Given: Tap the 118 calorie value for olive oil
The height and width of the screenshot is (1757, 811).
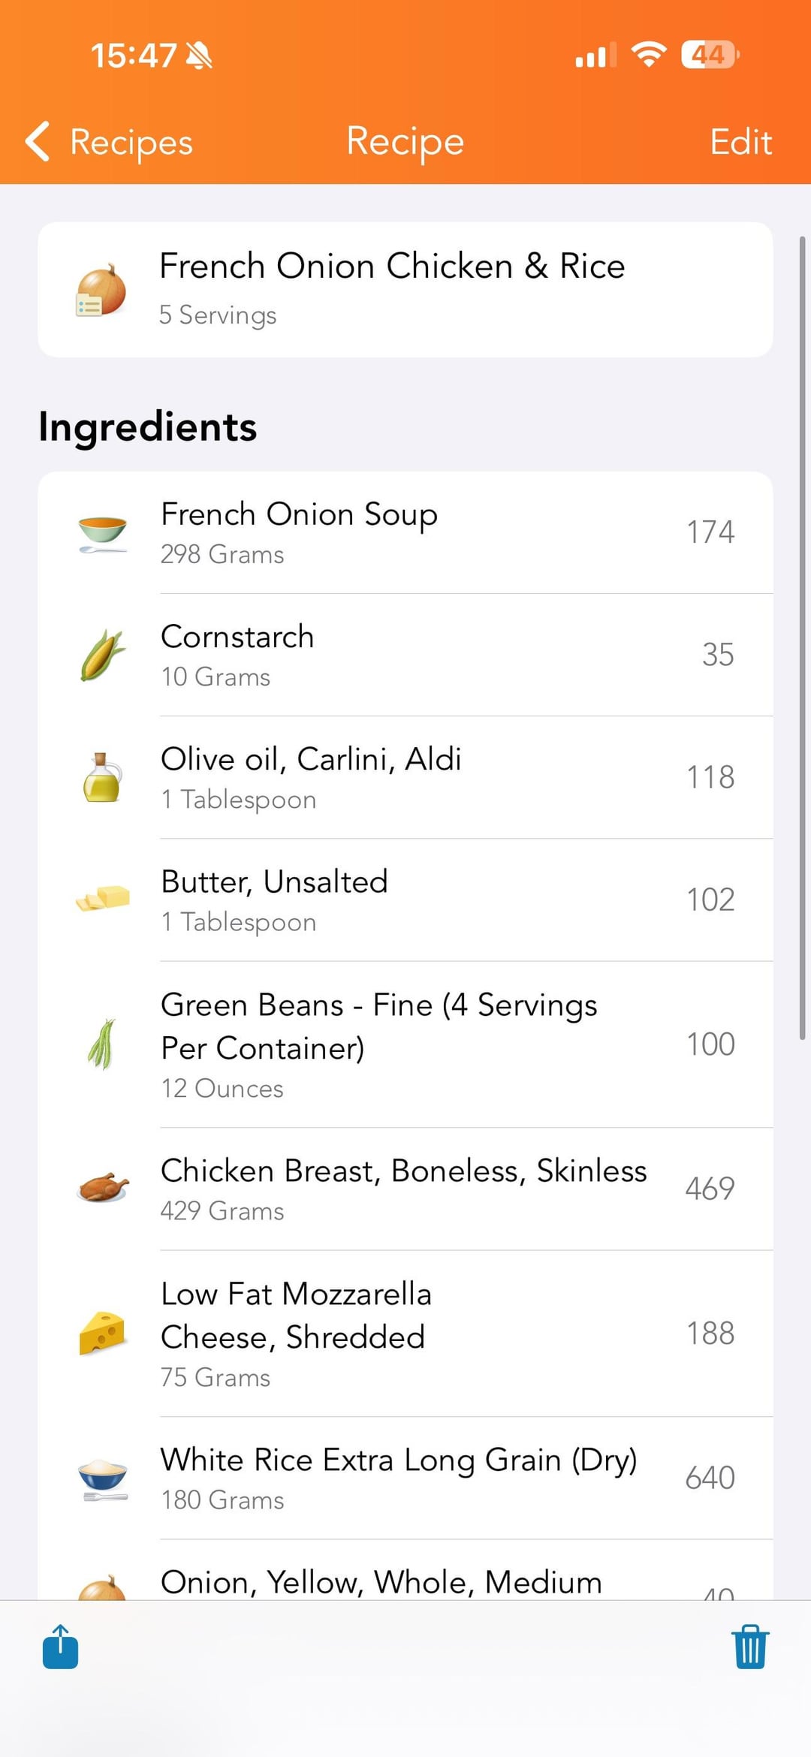Looking at the screenshot, I should tap(710, 777).
